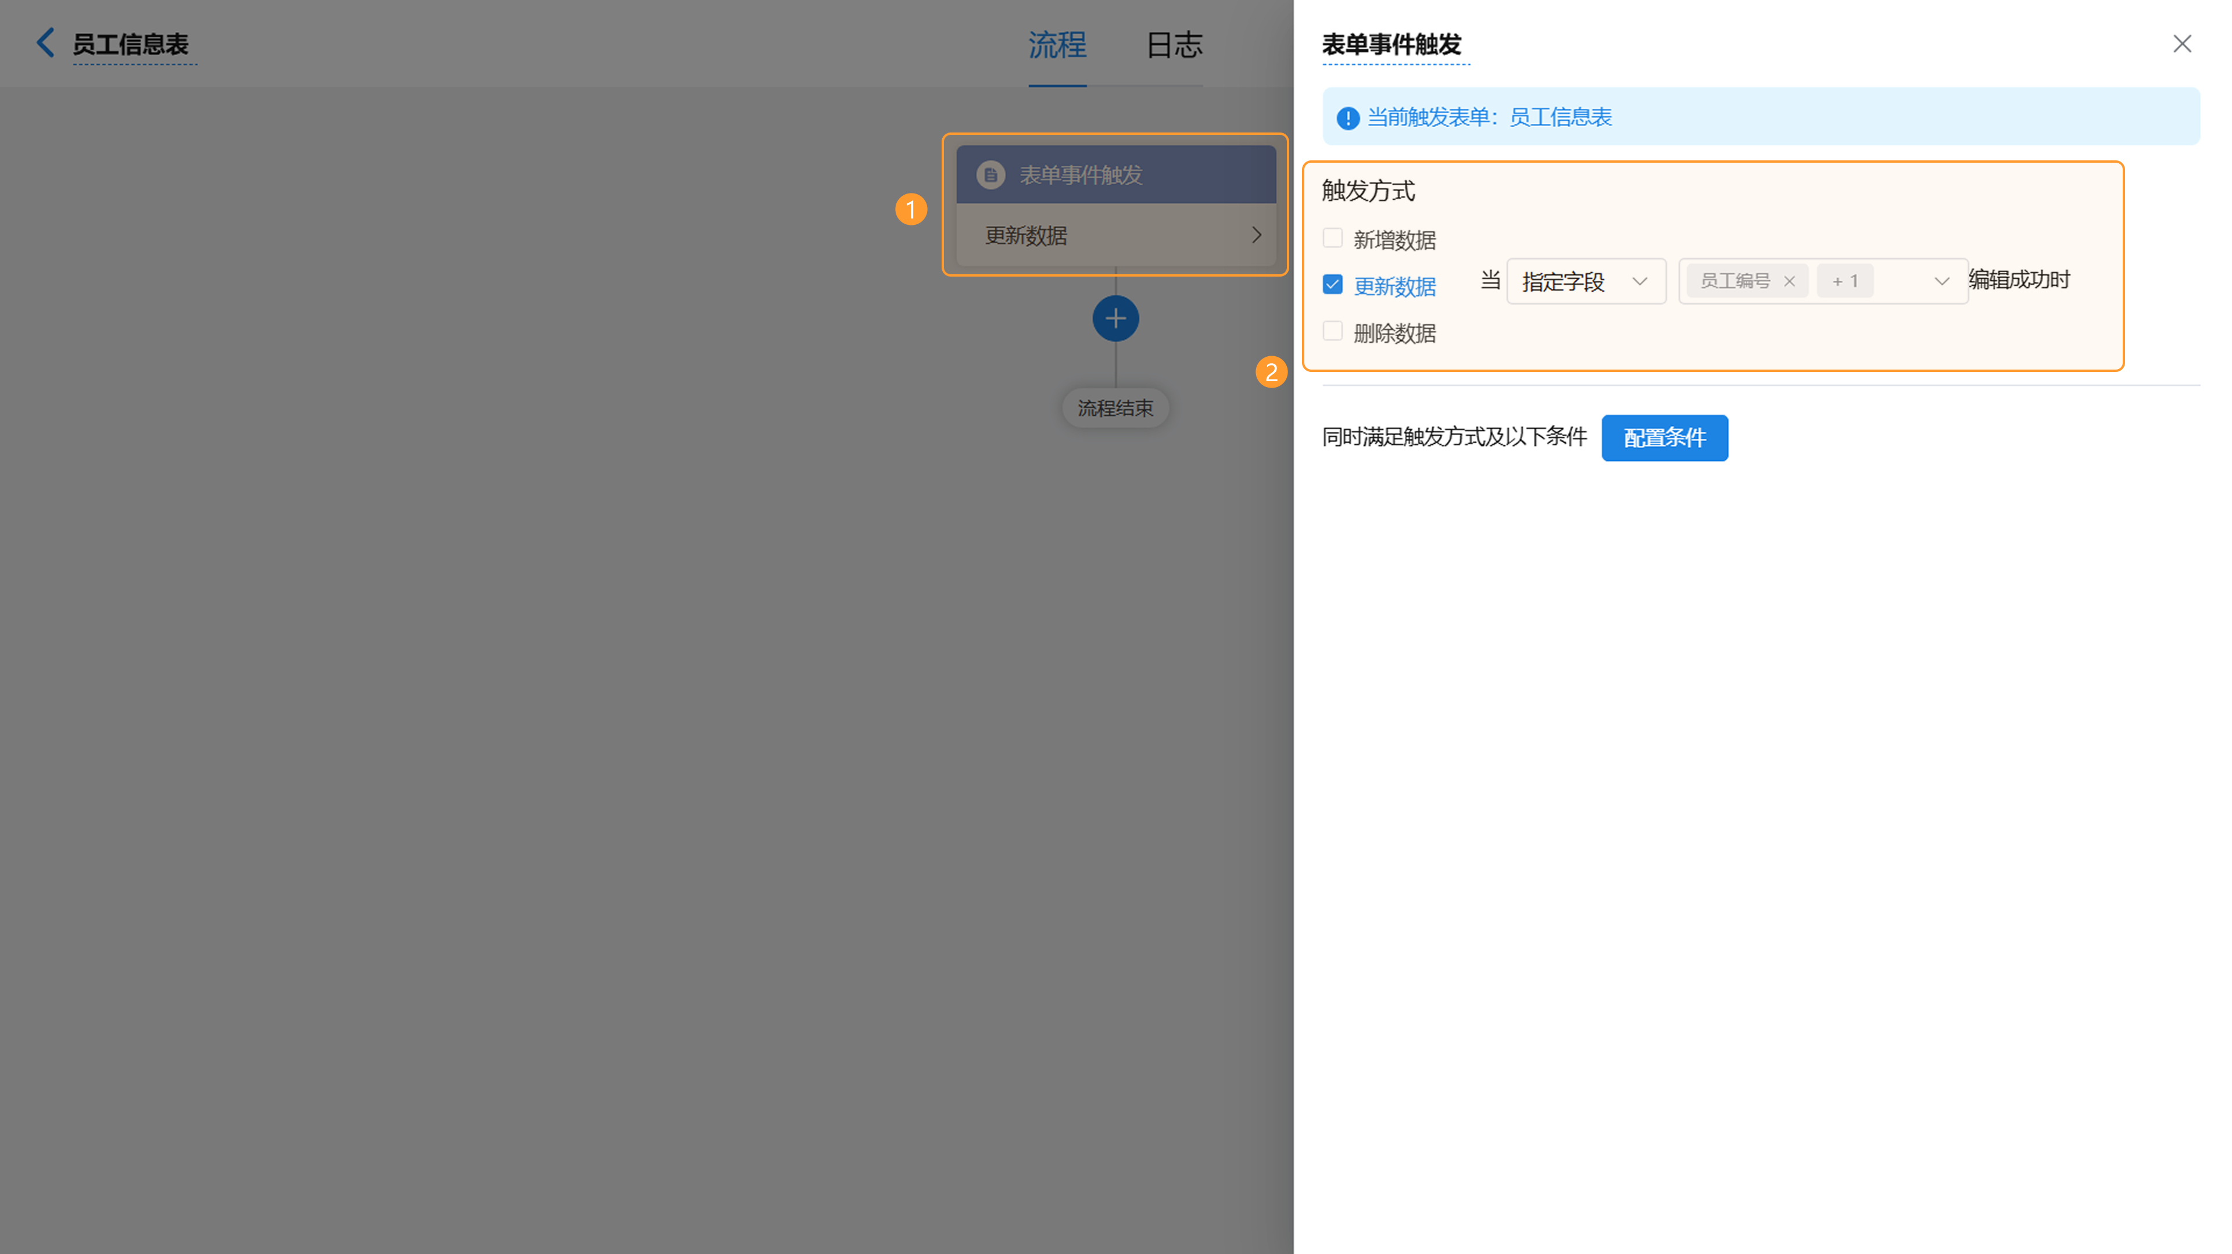
Task: Click the info icon beside 当前触发表单
Action: [x=1347, y=118]
